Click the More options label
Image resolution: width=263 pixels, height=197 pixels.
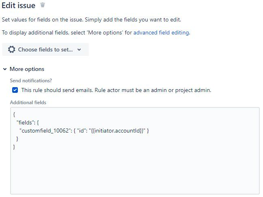click(27, 69)
